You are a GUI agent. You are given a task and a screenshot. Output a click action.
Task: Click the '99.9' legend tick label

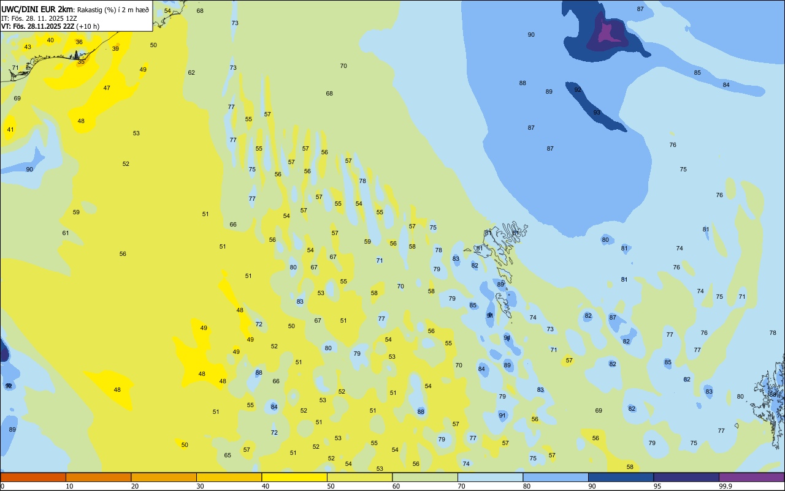pyautogui.click(x=726, y=486)
